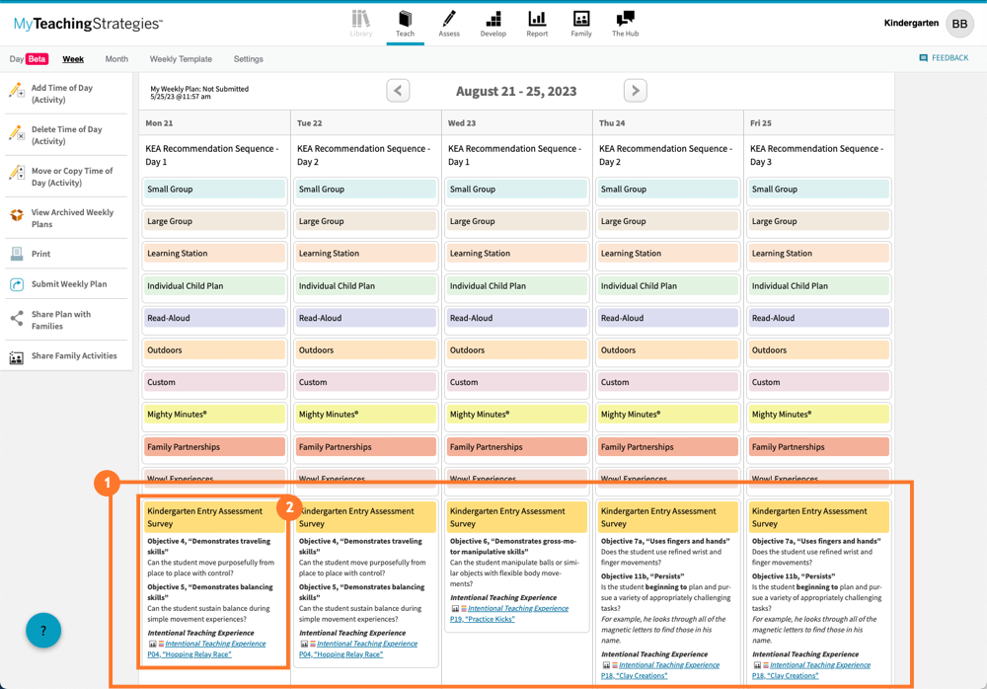Image resolution: width=987 pixels, height=689 pixels.
Task: Click the BB profile avatar
Action: [x=959, y=23]
